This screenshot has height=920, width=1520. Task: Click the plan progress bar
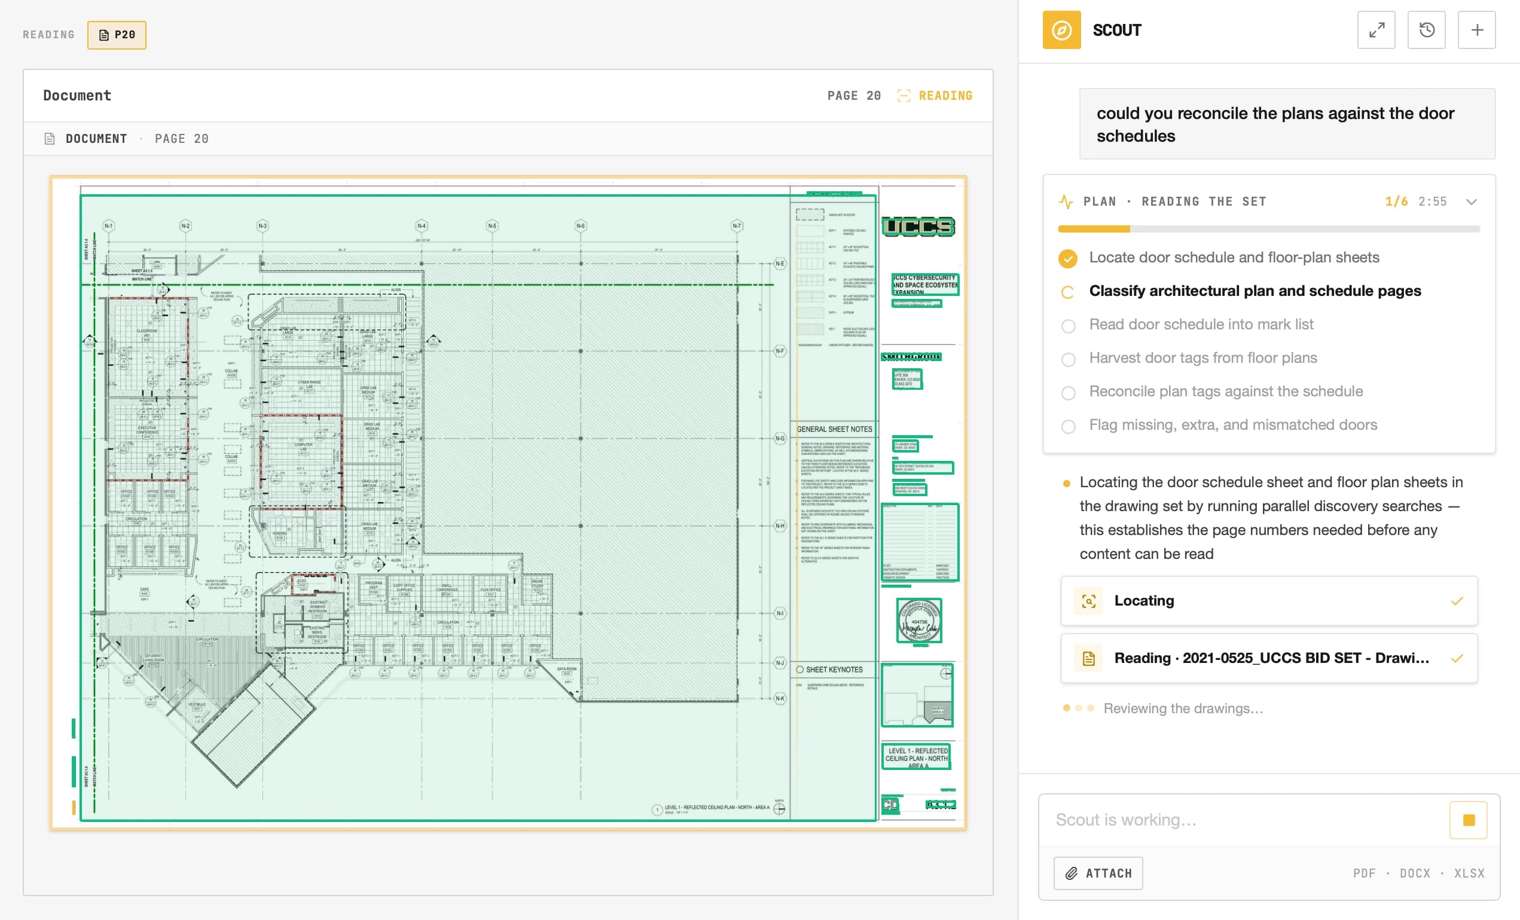coord(1269,229)
